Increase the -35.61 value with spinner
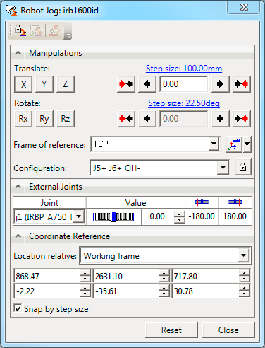Image resolution: width=265 pixels, height=348 pixels. [x=164, y=288]
